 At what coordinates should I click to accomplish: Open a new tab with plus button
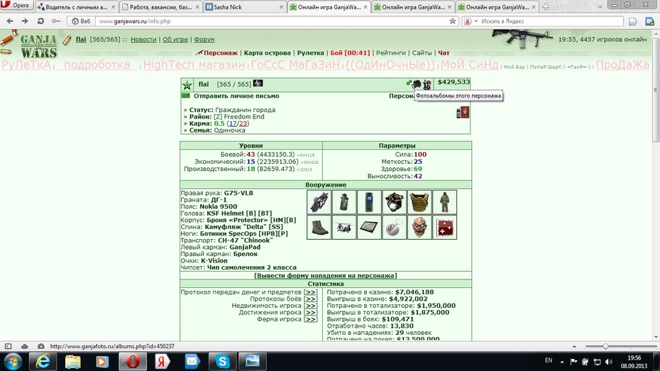coord(546,6)
